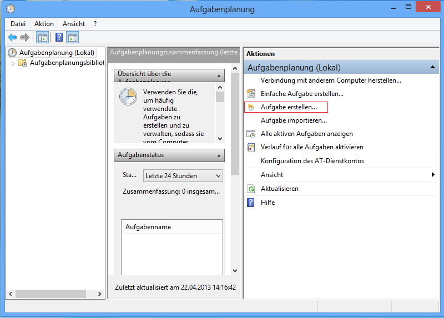The width and height of the screenshot is (444, 318).
Task: Open help via the toolbar question mark icon
Action: tap(59, 37)
